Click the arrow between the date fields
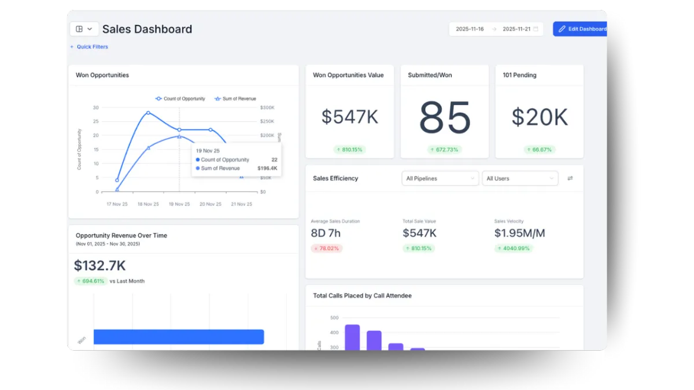The image size is (694, 390). tap(494, 29)
